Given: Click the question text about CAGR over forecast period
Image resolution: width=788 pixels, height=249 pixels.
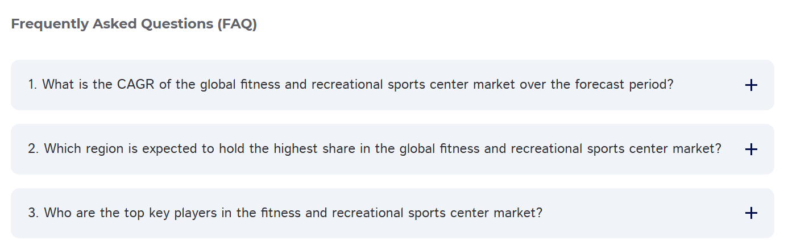Looking at the screenshot, I should [351, 85].
